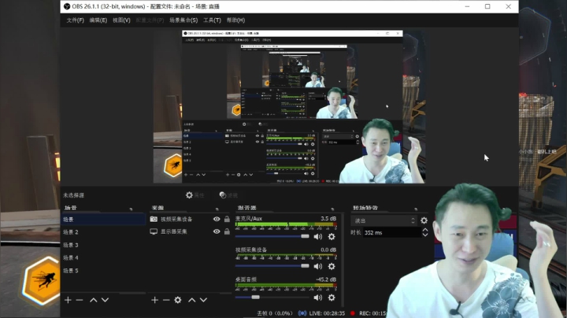
Task: Open the scene transition type dropdown
Action: tap(384, 220)
